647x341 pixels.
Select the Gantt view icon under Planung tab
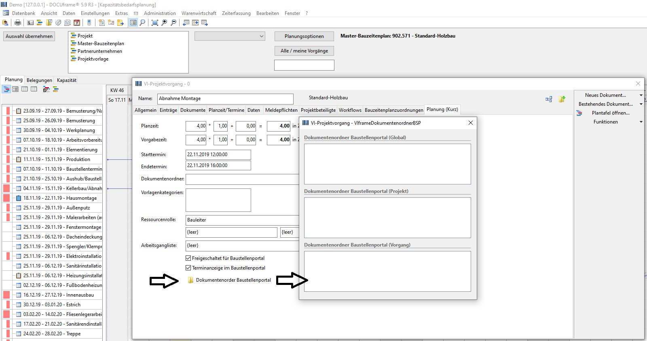click(x=6, y=89)
